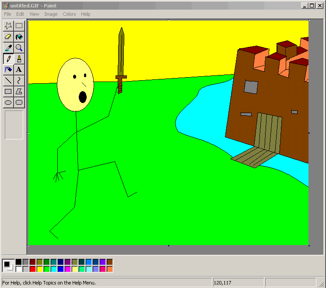The height and width of the screenshot is (288, 326).
Task: Open the Help menu
Action: (x=85, y=14)
